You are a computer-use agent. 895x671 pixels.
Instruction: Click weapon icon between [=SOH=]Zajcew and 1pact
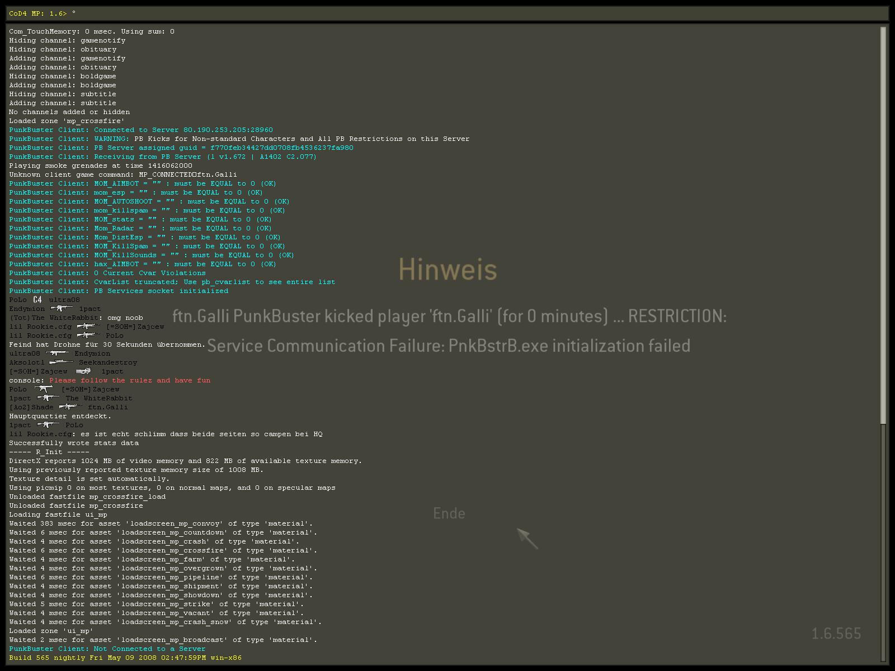click(84, 371)
